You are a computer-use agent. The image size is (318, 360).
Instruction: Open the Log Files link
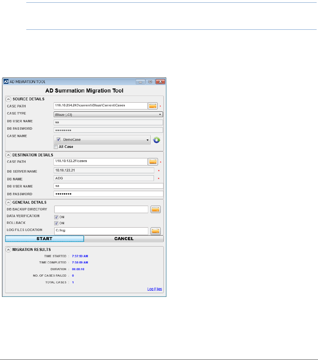(x=155, y=289)
